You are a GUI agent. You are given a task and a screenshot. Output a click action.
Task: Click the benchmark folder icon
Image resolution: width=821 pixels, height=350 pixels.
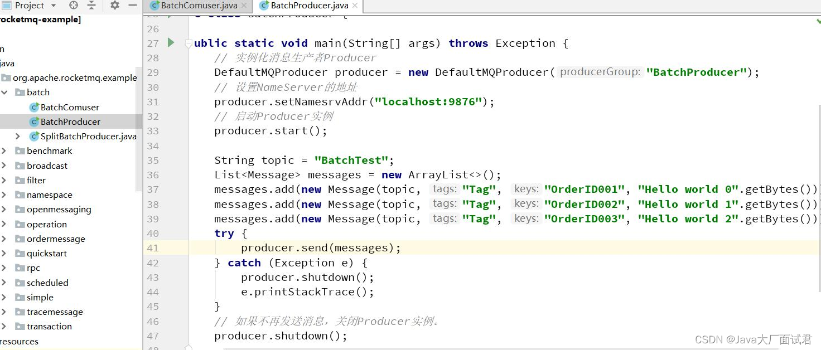[20, 151]
